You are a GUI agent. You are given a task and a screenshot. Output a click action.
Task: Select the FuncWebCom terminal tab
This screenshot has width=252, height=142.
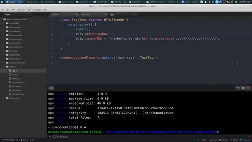point(60,136)
